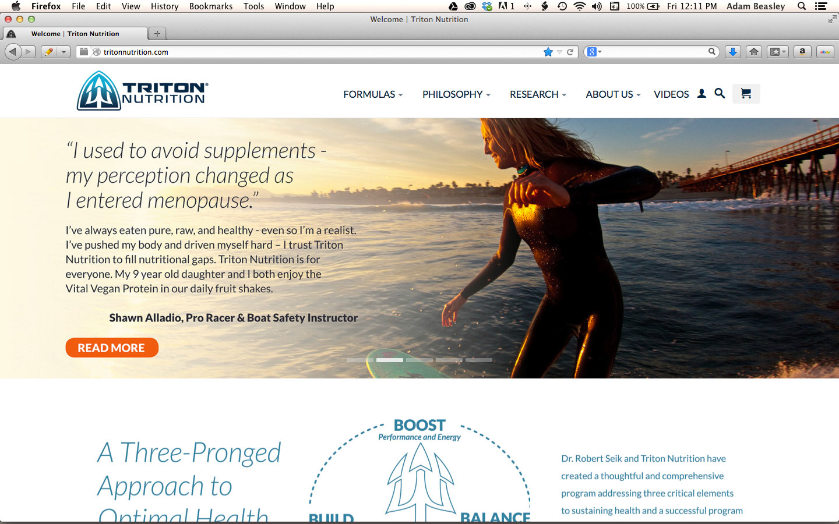839x524 pixels.
Task: Open the Help menu
Action: click(325, 6)
